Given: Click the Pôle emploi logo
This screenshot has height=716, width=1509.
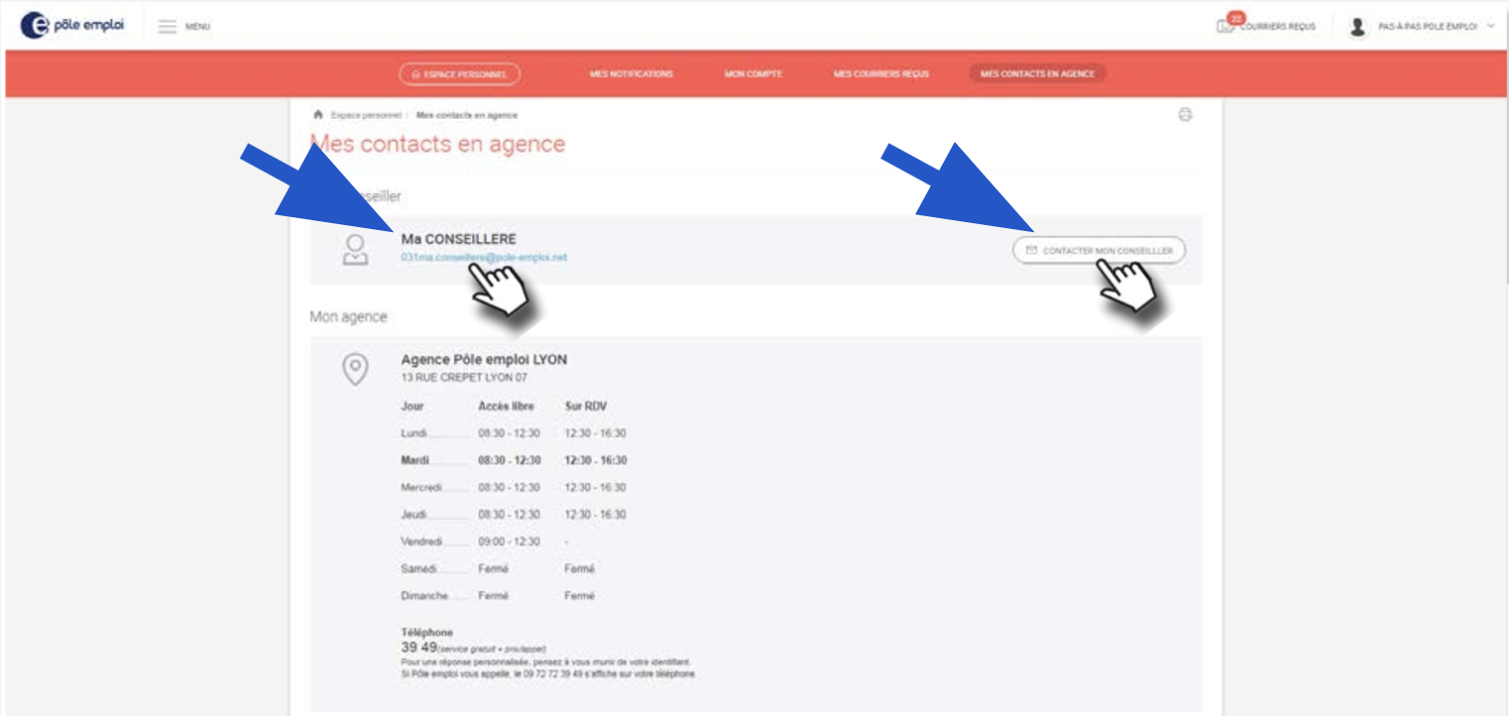Looking at the screenshot, I should [72, 26].
